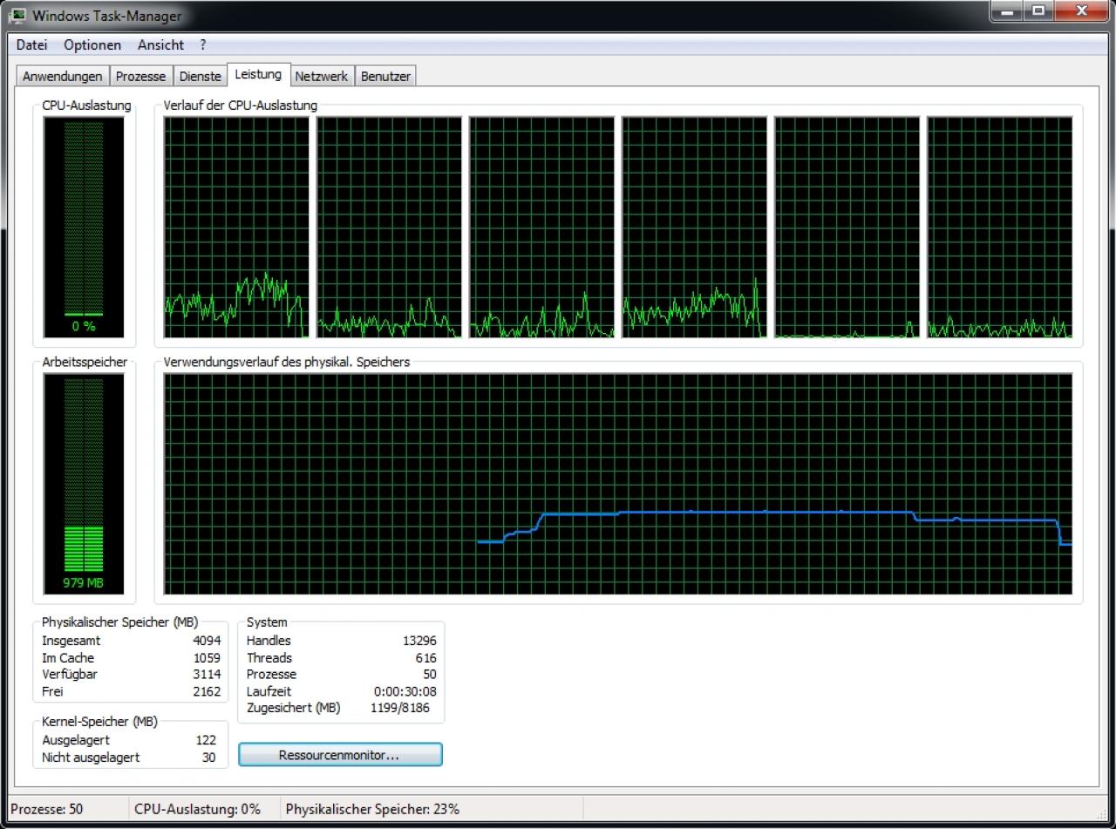Maximize the Task-Manager window
Image resolution: width=1116 pixels, height=829 pixels.
coord(1038,11)
